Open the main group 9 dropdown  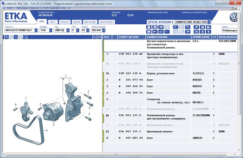[77, 30]
